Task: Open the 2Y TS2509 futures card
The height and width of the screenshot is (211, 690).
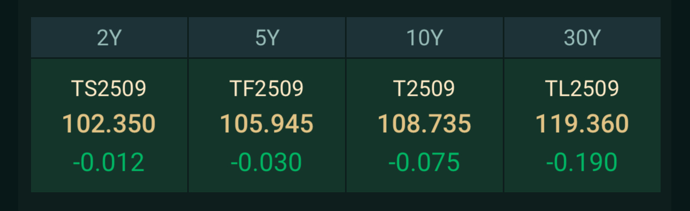Action: 109,125
